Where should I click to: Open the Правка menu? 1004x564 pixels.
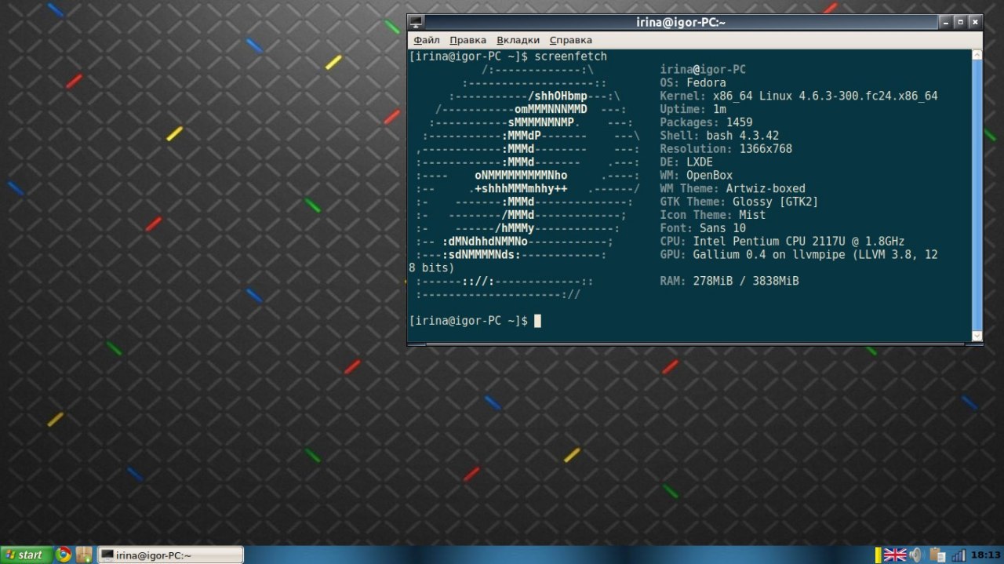point(467,40)
